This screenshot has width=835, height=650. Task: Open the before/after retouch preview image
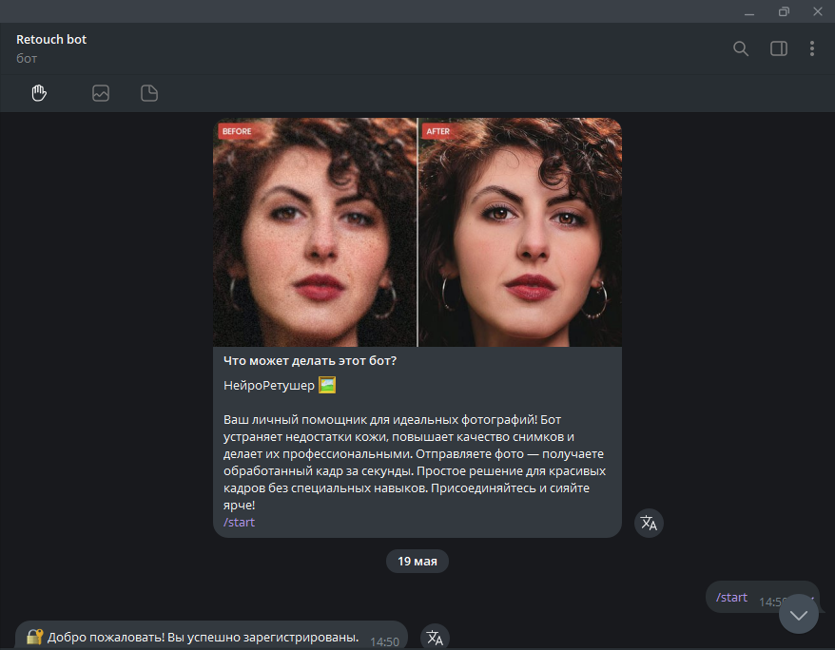coord(417,232)
